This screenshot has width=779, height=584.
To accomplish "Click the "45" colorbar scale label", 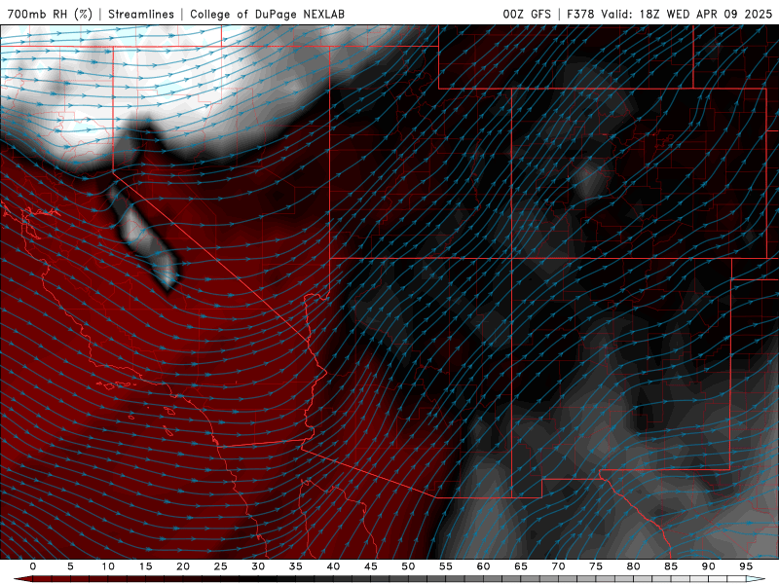I will [x=371, y=566].
